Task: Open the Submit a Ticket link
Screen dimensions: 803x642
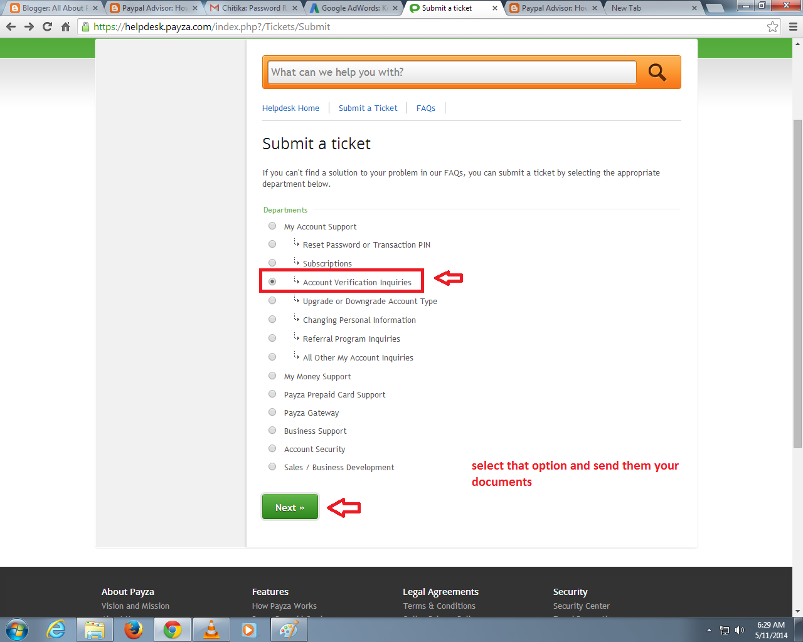Action: [x=368, y=108]
